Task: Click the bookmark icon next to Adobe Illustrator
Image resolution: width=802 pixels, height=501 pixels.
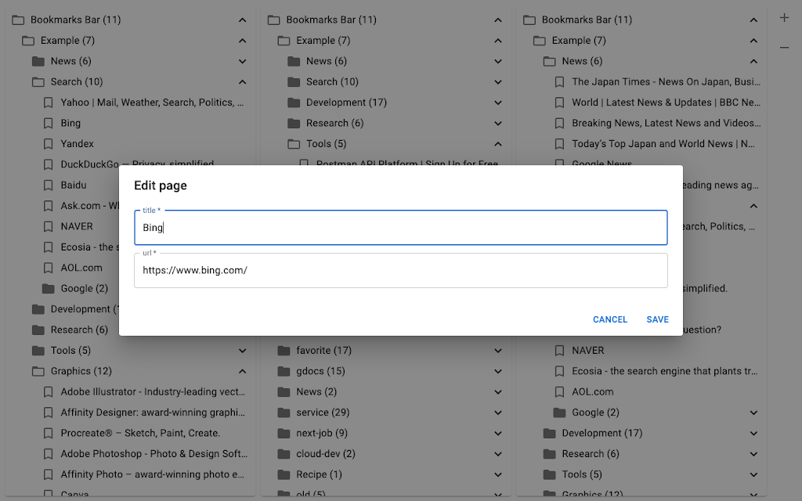Action: [x=48, y=392]
